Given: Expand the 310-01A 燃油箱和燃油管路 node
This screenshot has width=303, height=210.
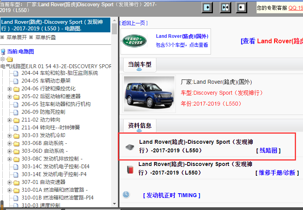Looking at the screenshot, I should tap(9, 190).
